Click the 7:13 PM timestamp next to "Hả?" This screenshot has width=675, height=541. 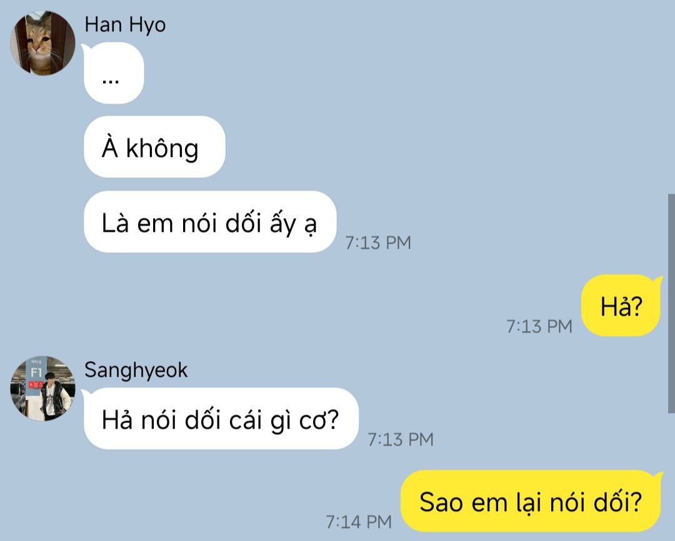tap(539, 326)
